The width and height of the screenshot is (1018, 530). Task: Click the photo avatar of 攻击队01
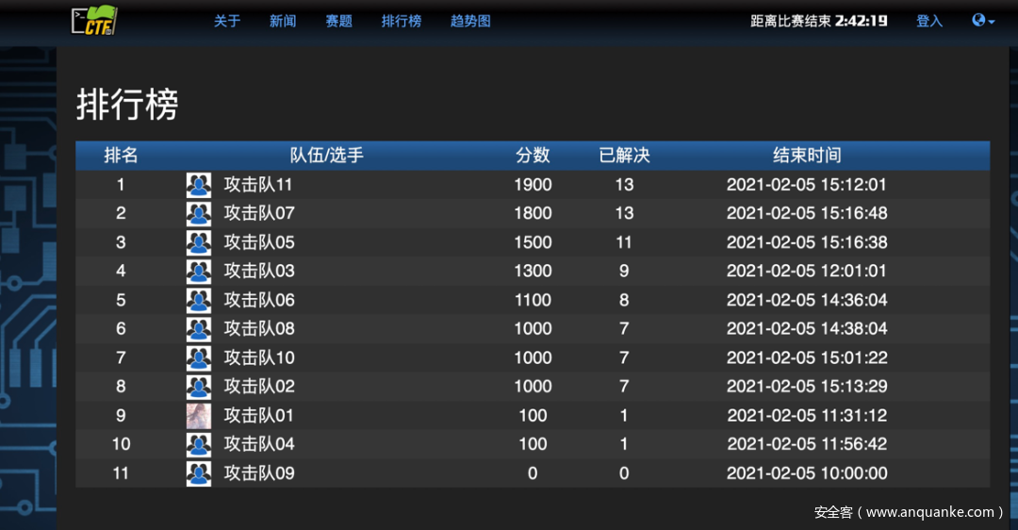[199, 416]
